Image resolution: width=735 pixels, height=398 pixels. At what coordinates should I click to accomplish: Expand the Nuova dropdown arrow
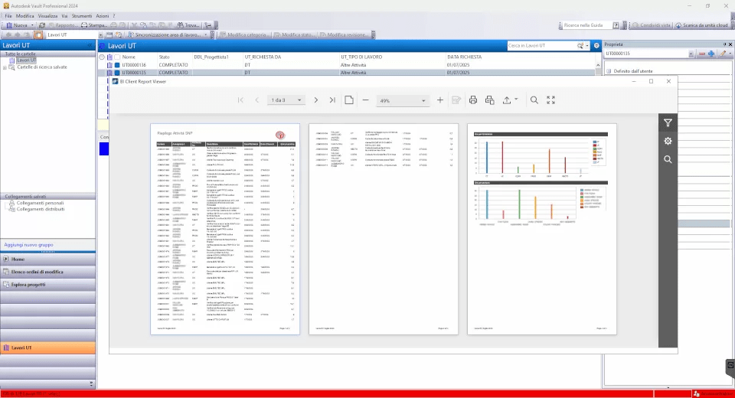tap(32, 25)
